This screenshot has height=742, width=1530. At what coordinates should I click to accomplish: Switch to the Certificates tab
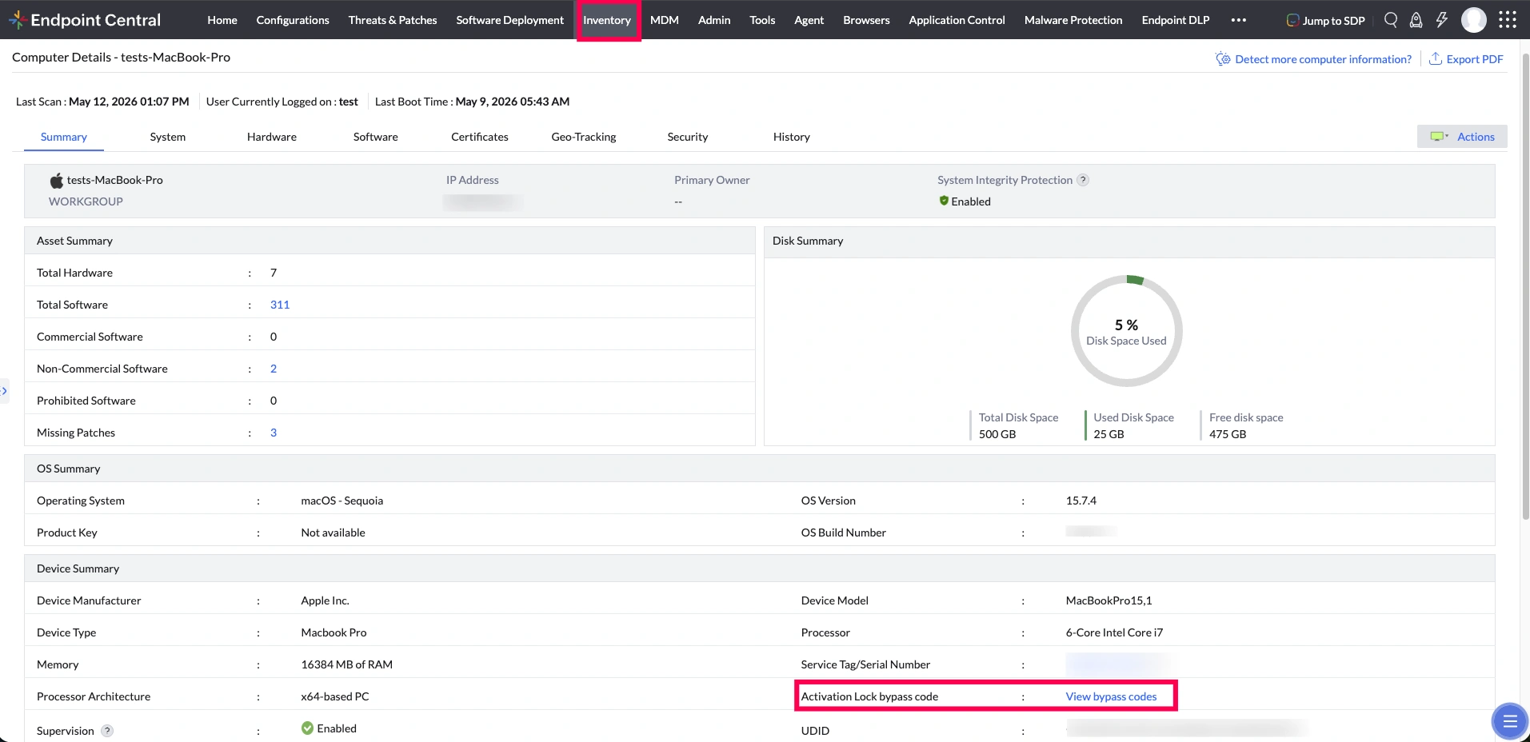480,137
